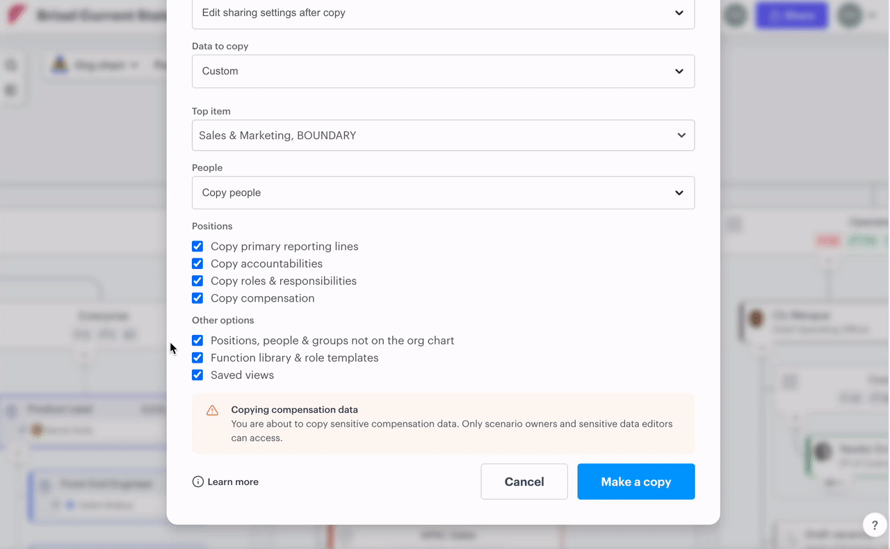Viewport: 890px width, 549px height.
Task: Open the Learn more link
Action: (233, 482)
